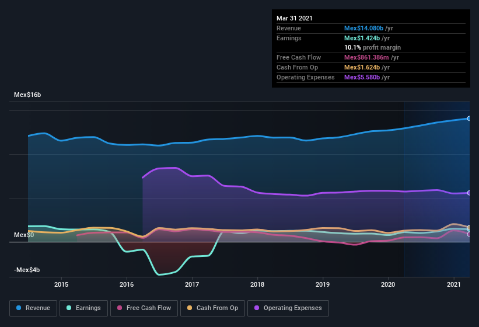This screenshot has height=327, width=479.
Task: Click the pink Free Cash Flow dot
Action: point(120,308)
